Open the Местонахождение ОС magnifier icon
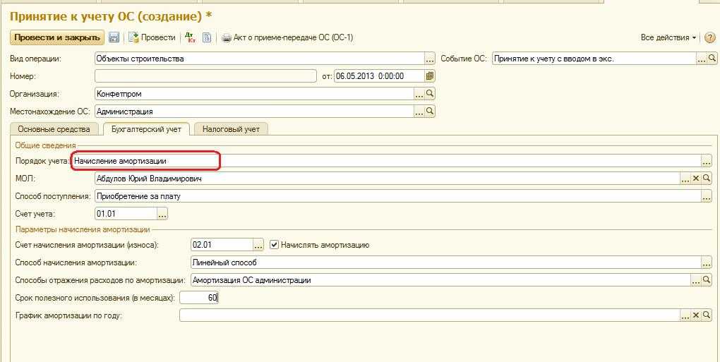This screenshot has height=362, width=720. (x=430, y=111)
